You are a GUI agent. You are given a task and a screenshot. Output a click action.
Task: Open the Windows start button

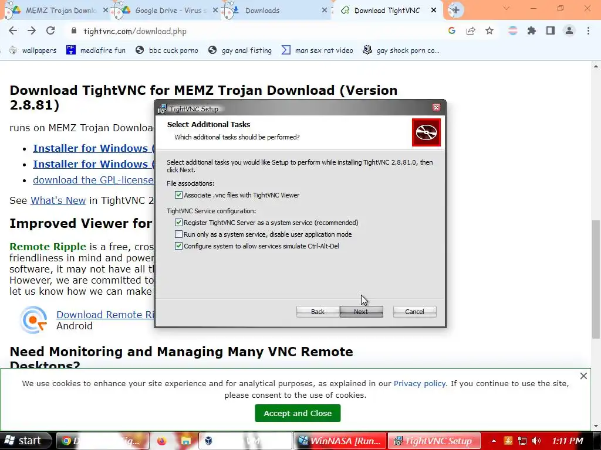pyautogui.click(x=25, y=441)
